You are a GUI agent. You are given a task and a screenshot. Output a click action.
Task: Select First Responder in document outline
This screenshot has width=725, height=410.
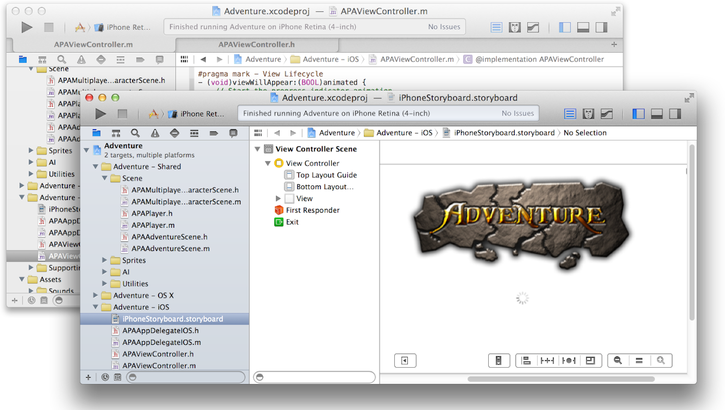[307, 210]
